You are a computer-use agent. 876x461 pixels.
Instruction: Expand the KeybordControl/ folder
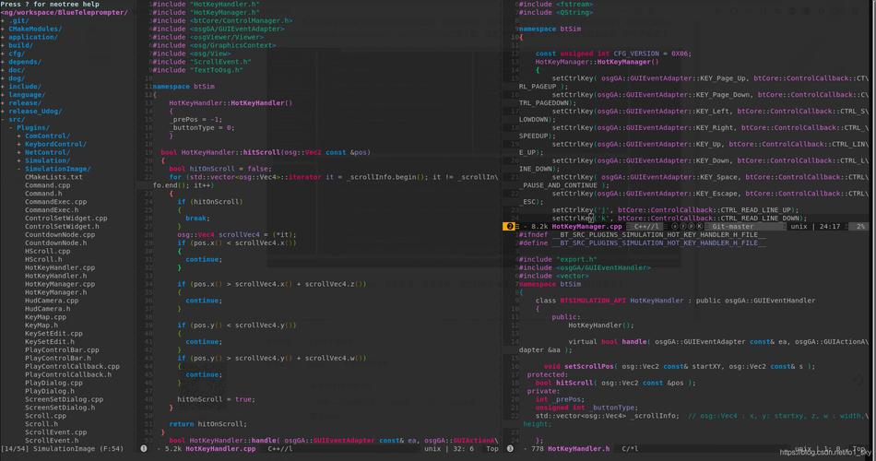point(19,144)
